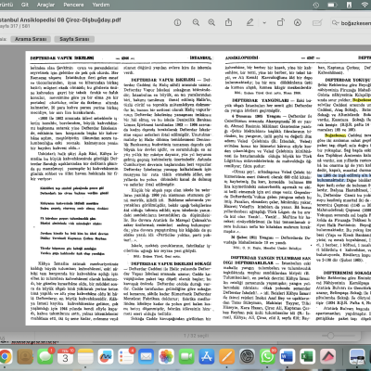This screenshot has width=371, height=371.
Task: Zoom out using the minus magnifier icon
Action: 196,22
